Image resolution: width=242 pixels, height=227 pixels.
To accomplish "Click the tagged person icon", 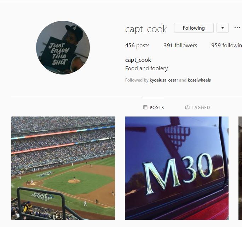I will pos(187,107).
